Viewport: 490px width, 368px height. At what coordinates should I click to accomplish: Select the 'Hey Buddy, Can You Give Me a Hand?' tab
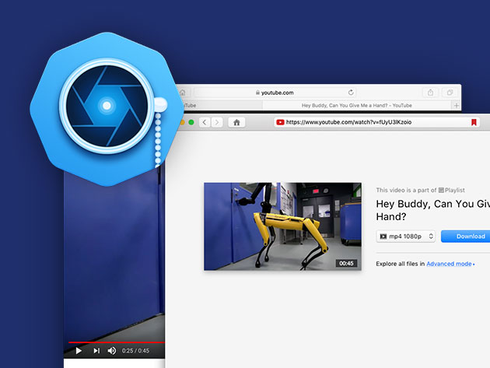click(356, 105)
